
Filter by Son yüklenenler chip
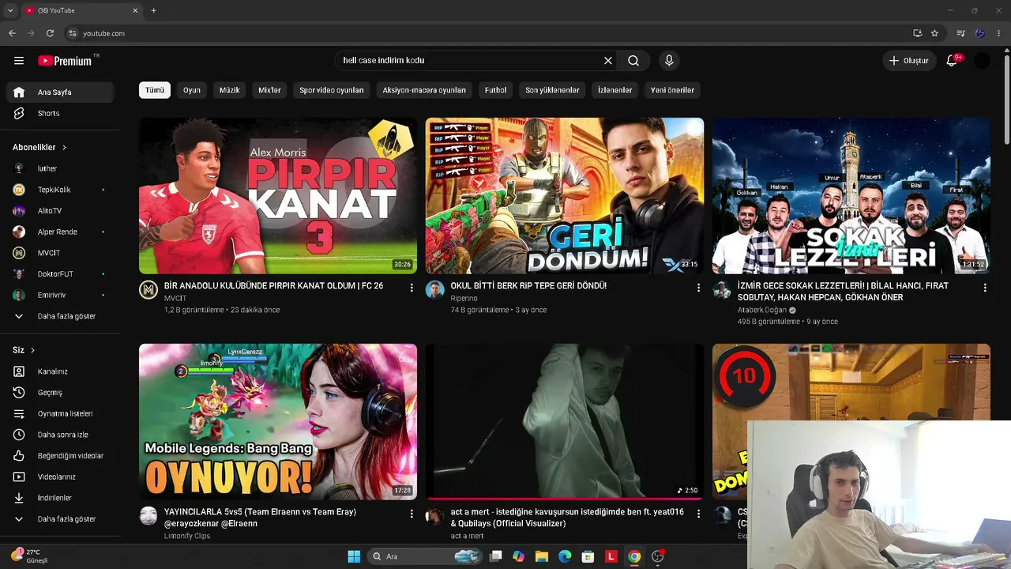pos(553,90)
